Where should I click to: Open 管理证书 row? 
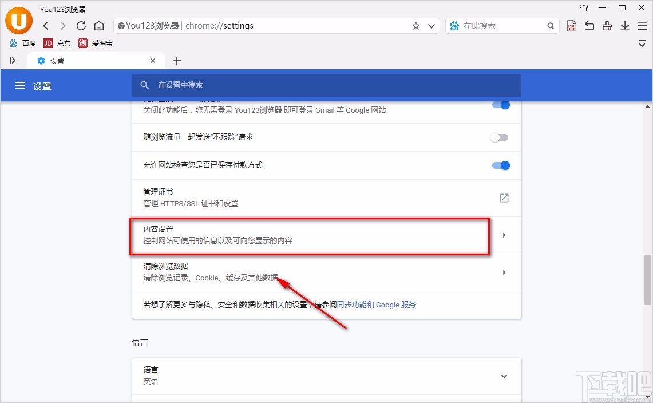pyautogui.click(x=326, y=198)
